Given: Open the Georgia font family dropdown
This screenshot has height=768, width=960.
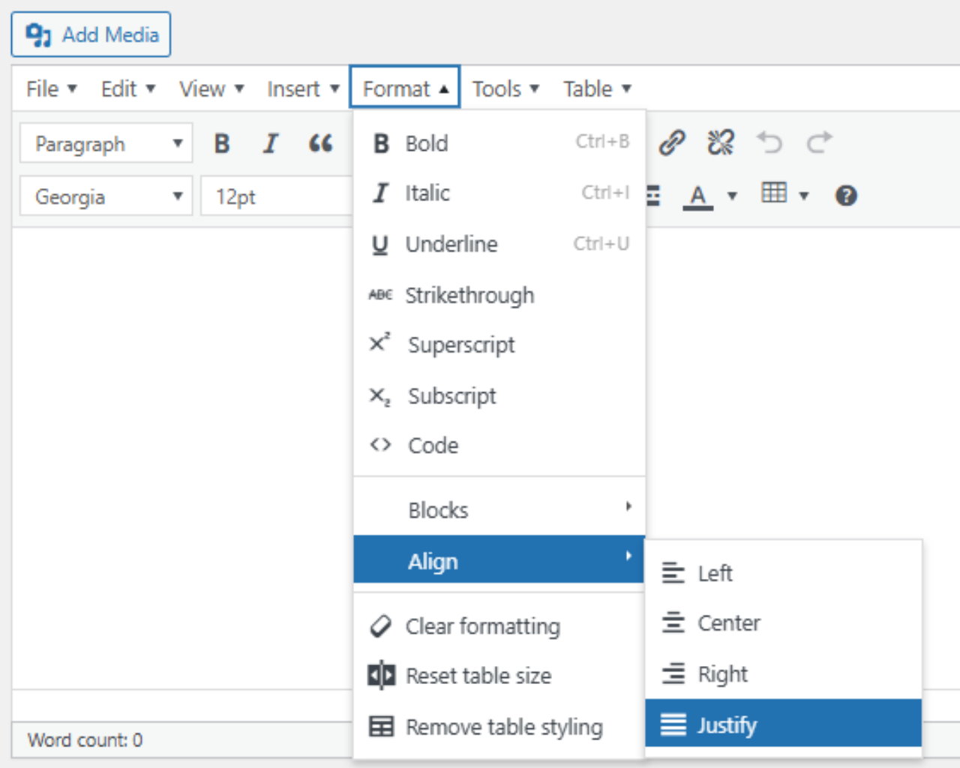Looking at the screenshot, I should [x=105, y=196].
